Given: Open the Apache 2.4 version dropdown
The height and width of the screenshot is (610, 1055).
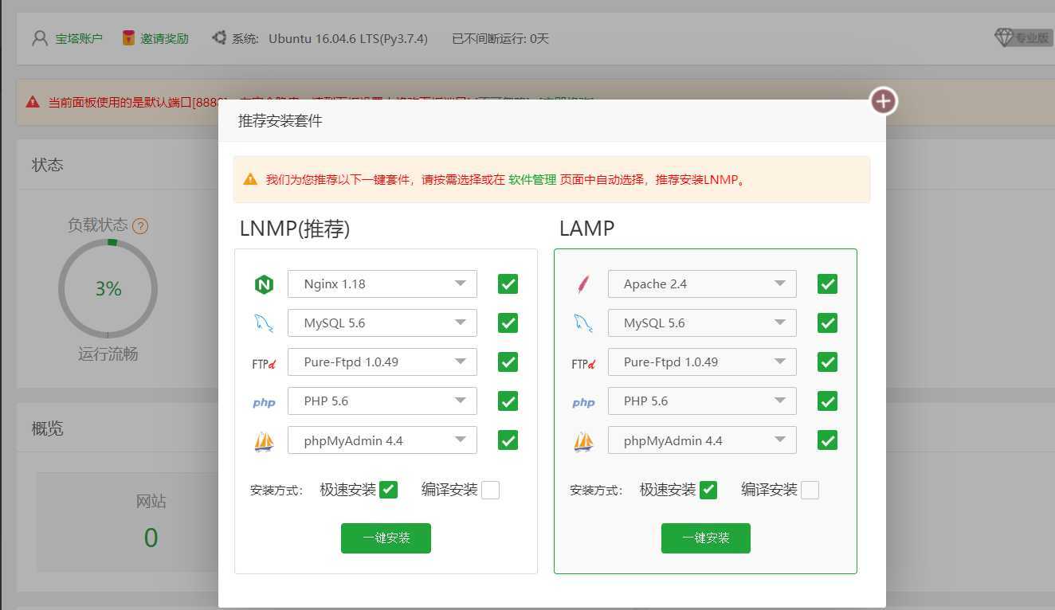Looking at the screenshot, I should (x=702, y=284).
